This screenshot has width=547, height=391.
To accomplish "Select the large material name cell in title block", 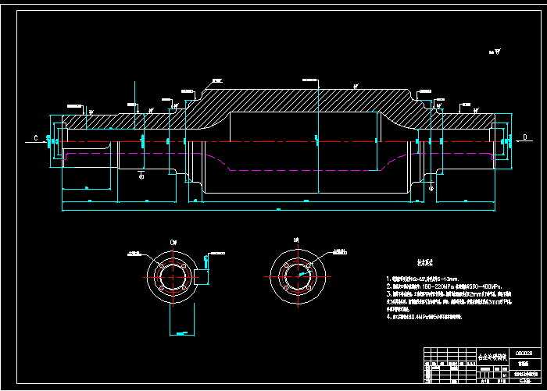I will pos(492,357).
